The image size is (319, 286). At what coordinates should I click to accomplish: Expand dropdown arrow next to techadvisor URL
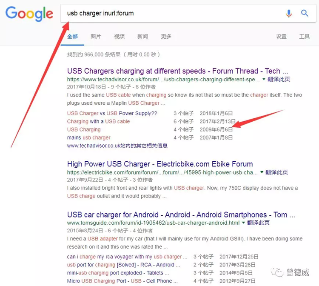pyautogui.click(x=264, y=79)
